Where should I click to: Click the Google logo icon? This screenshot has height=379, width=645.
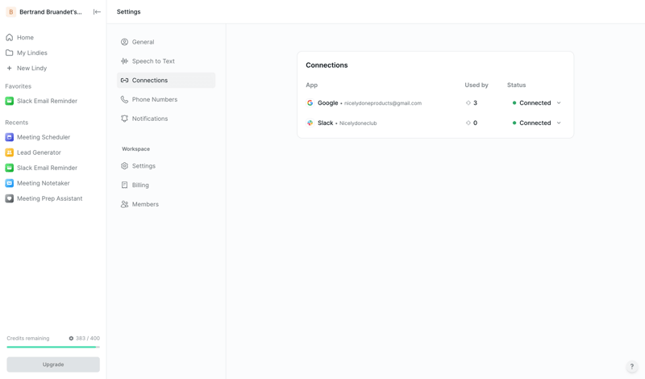click(310, 103)
